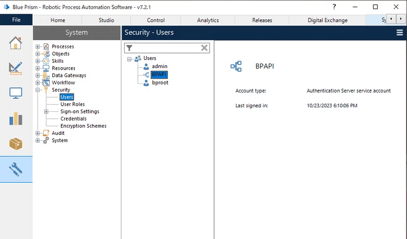The height and width of the screenshot is (239, 407).
Task: Select Users under Security
Action: coord(67,97)
